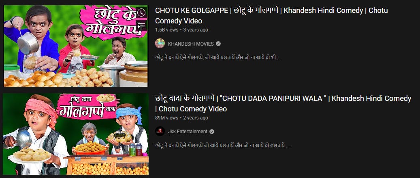The width and height of the screenshot is (420, 178).
Task: Click first video's Hindi description snippet
Action: [218, 57]
